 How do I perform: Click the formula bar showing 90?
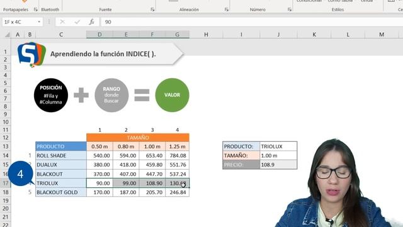(x=252, y=22)
